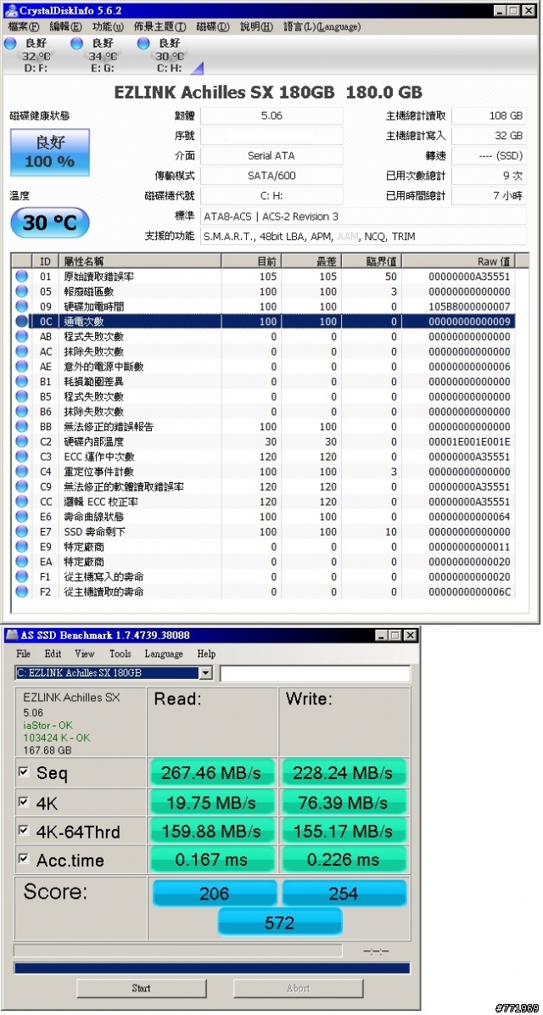
Task: Click the 韌體 firmware field 5.06
Action: [x=271, y=116]
